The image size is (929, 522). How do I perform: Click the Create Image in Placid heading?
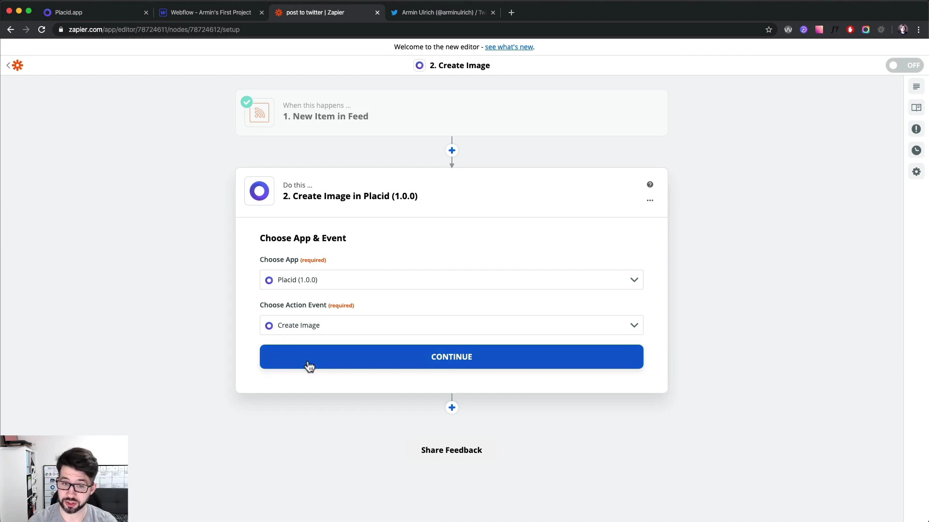click(x=350, y=196)
